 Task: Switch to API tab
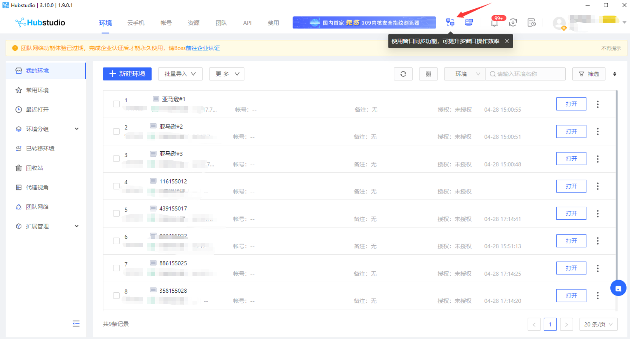247,23
